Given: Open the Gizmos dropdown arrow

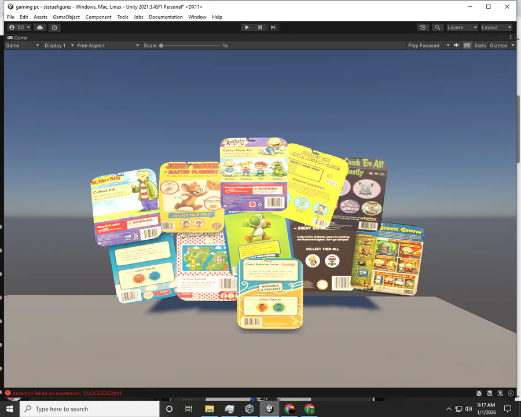Looking at the screenshot, I should (x=513, y=46).
